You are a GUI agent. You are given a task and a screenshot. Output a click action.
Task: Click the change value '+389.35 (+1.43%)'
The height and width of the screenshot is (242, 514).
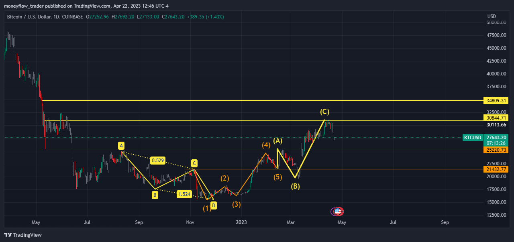click(x=206, y=17)
